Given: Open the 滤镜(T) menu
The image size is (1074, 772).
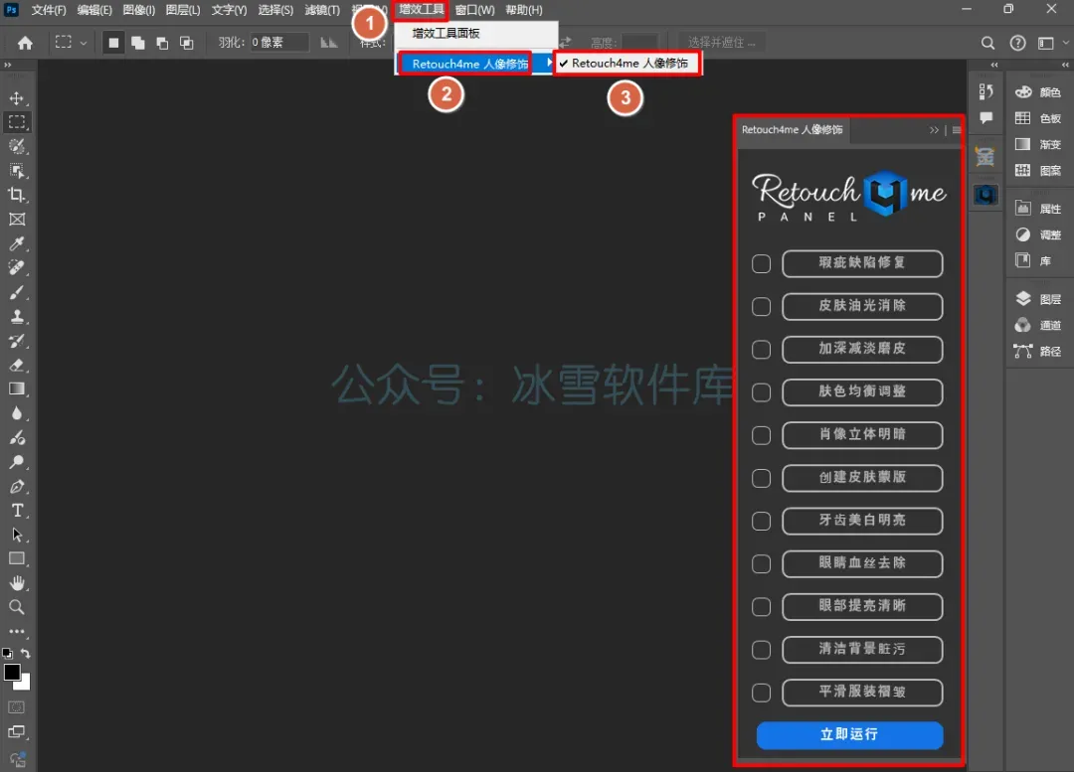Looking at the screenshot, I should point(322,10).
